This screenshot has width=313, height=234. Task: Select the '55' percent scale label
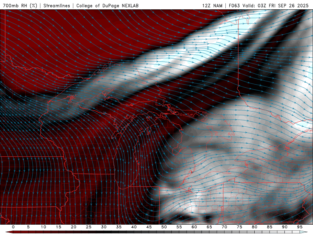179,227
